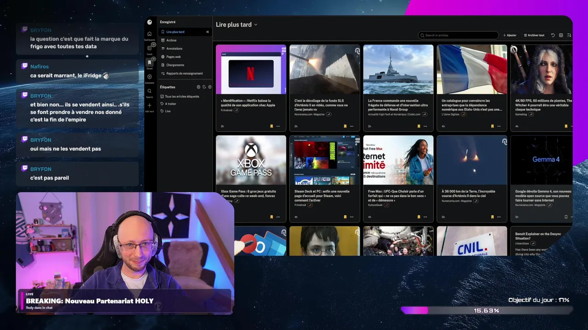This screenshot has height=330, width=588.
Task: Open more options on Naval Group frégate card
Action: coord(425,126)
